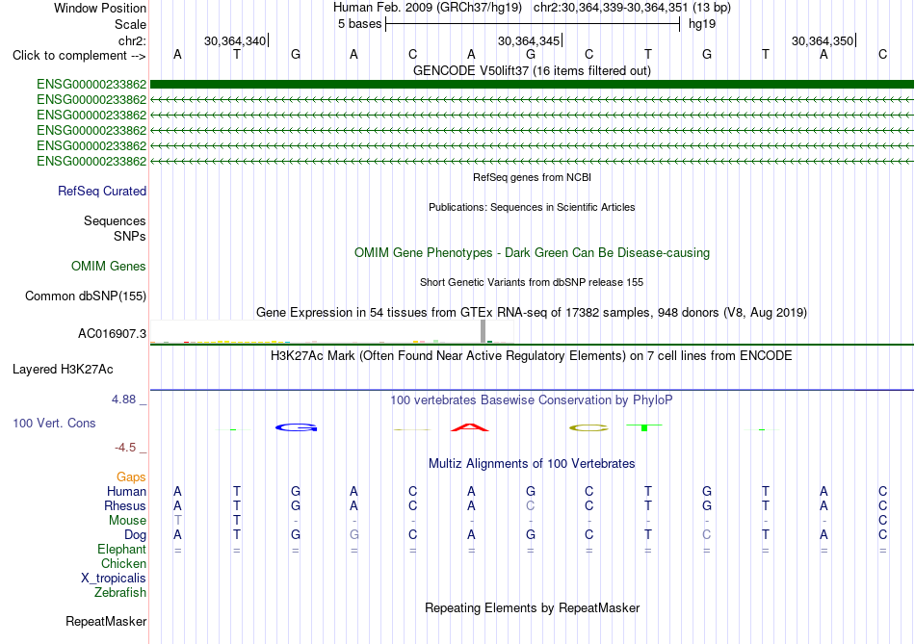Click the faded G in the Dog row
Screen dimensions: 915x644
tap(353, 535)
